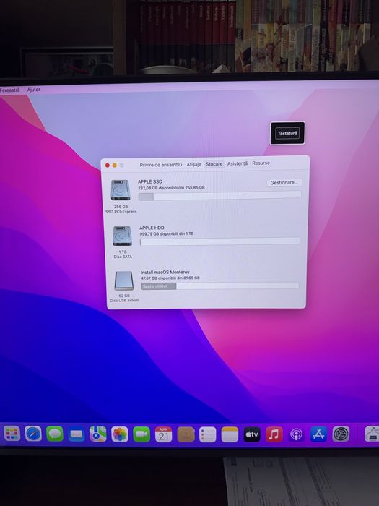Open Notes in the Dock

[x=230, y=434]
